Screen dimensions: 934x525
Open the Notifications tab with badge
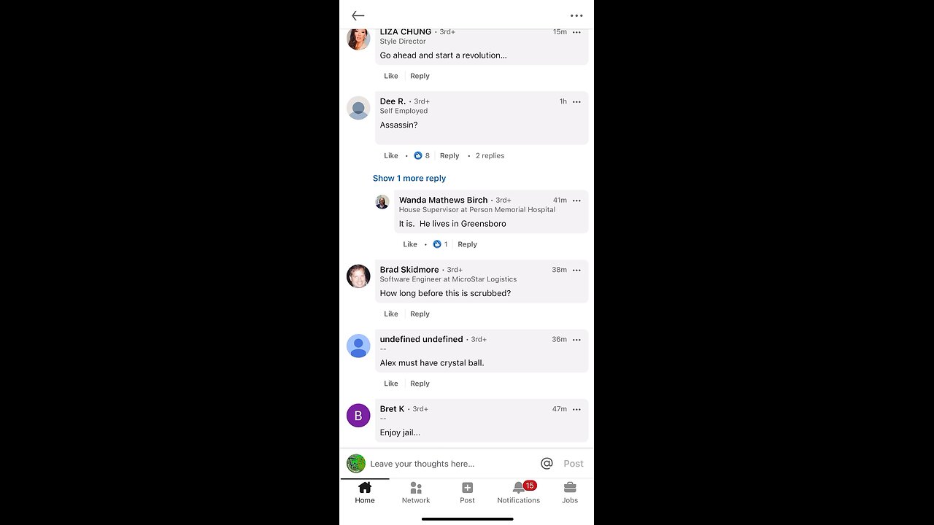[x=519, y=493]
